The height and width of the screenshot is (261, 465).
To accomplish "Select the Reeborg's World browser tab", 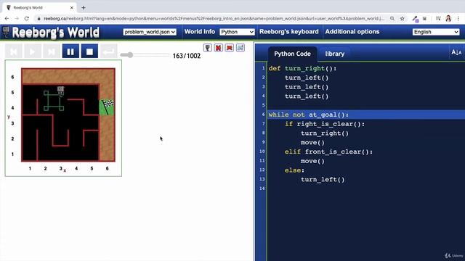I will (x=39, y=8).
